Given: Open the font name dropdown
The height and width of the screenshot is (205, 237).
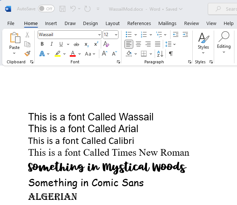Looking at the screenshot, I should [x=99, y=35].
